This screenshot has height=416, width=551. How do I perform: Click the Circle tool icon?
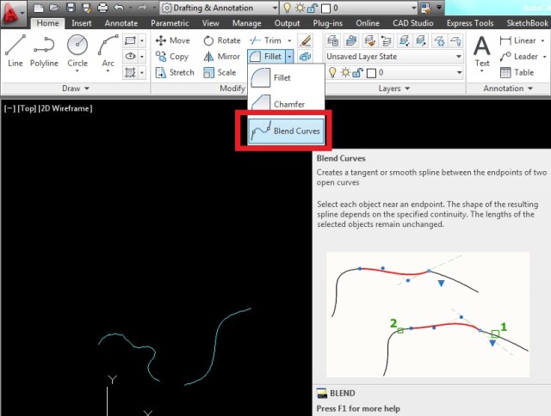pyautogui.click(x=77, y=50)
